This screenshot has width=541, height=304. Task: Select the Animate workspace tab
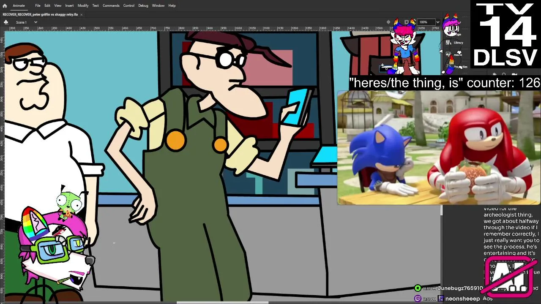(x=19, y=5)
